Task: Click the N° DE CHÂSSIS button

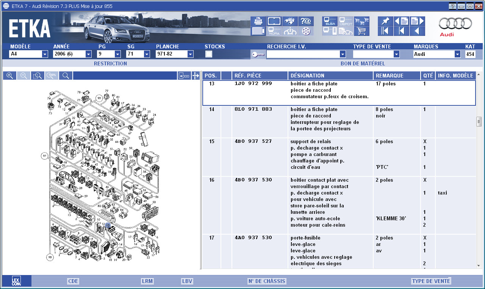Action: pyautogui.click(x=266, y=281)
